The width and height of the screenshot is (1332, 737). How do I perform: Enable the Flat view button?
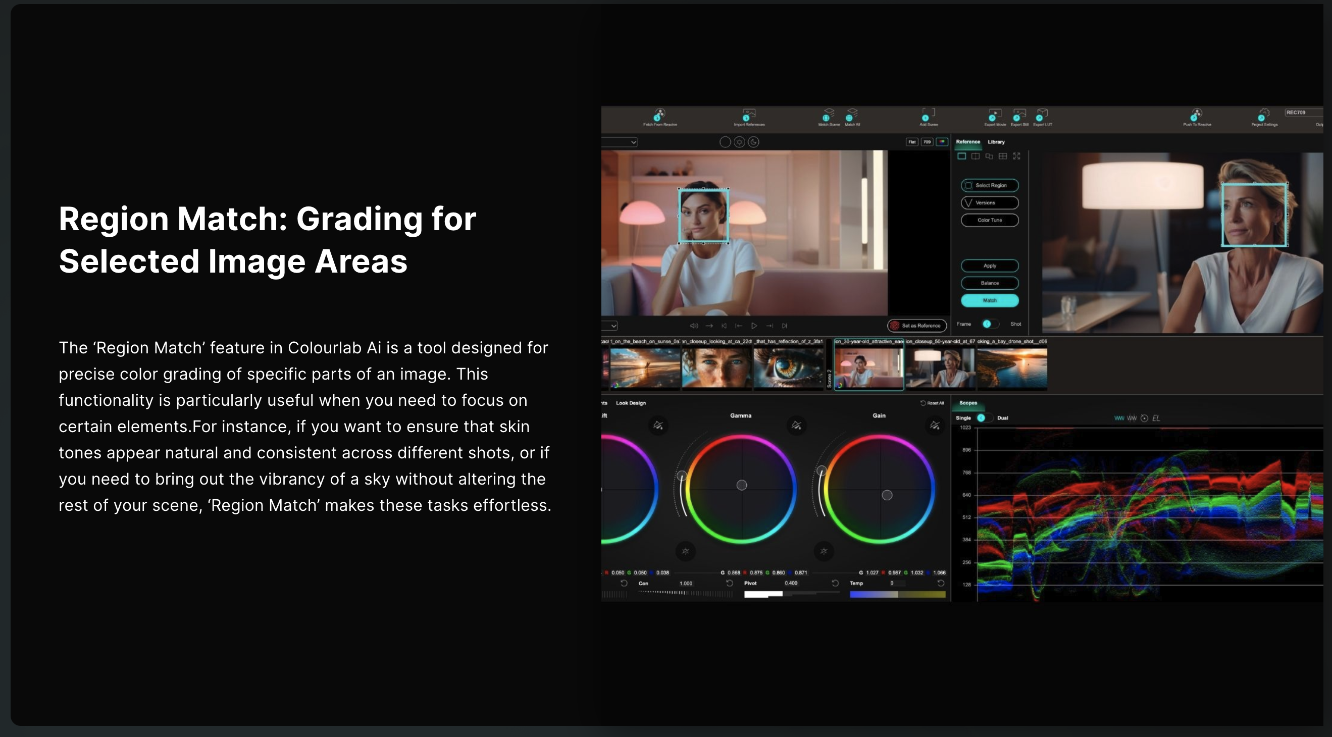coord(911,142)
